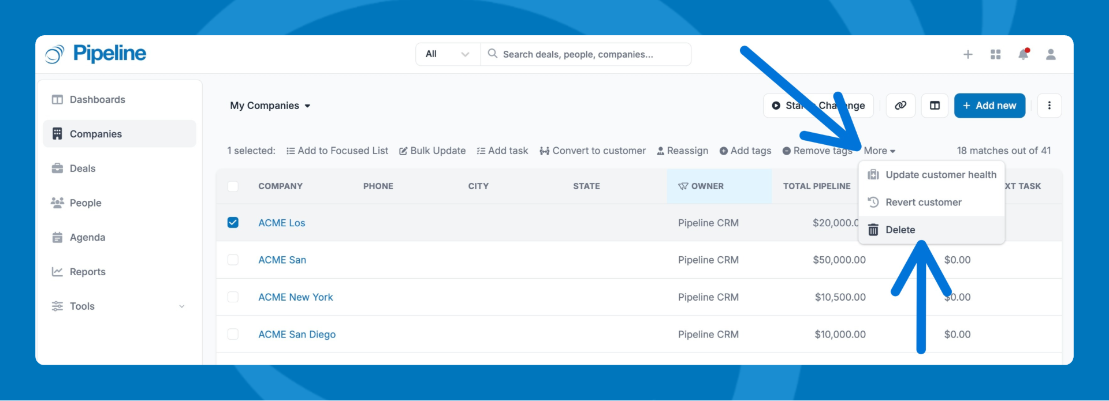Viewport: 1109px width, 401px height.
Task: Toggle the select-all header checkbox
Action: [x=233, y=186]
